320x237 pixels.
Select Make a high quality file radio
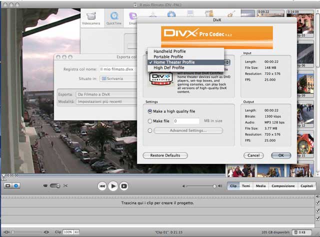point(150,111)
